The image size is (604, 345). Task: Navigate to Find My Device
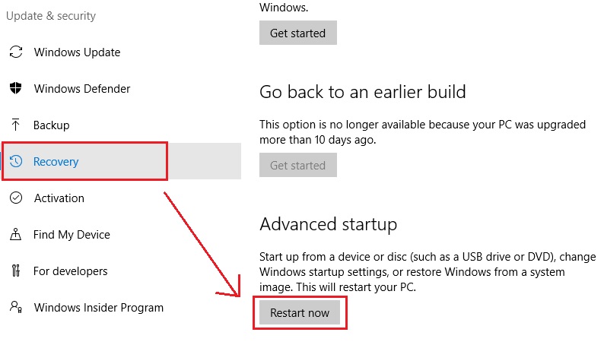[x=72, y=235]
